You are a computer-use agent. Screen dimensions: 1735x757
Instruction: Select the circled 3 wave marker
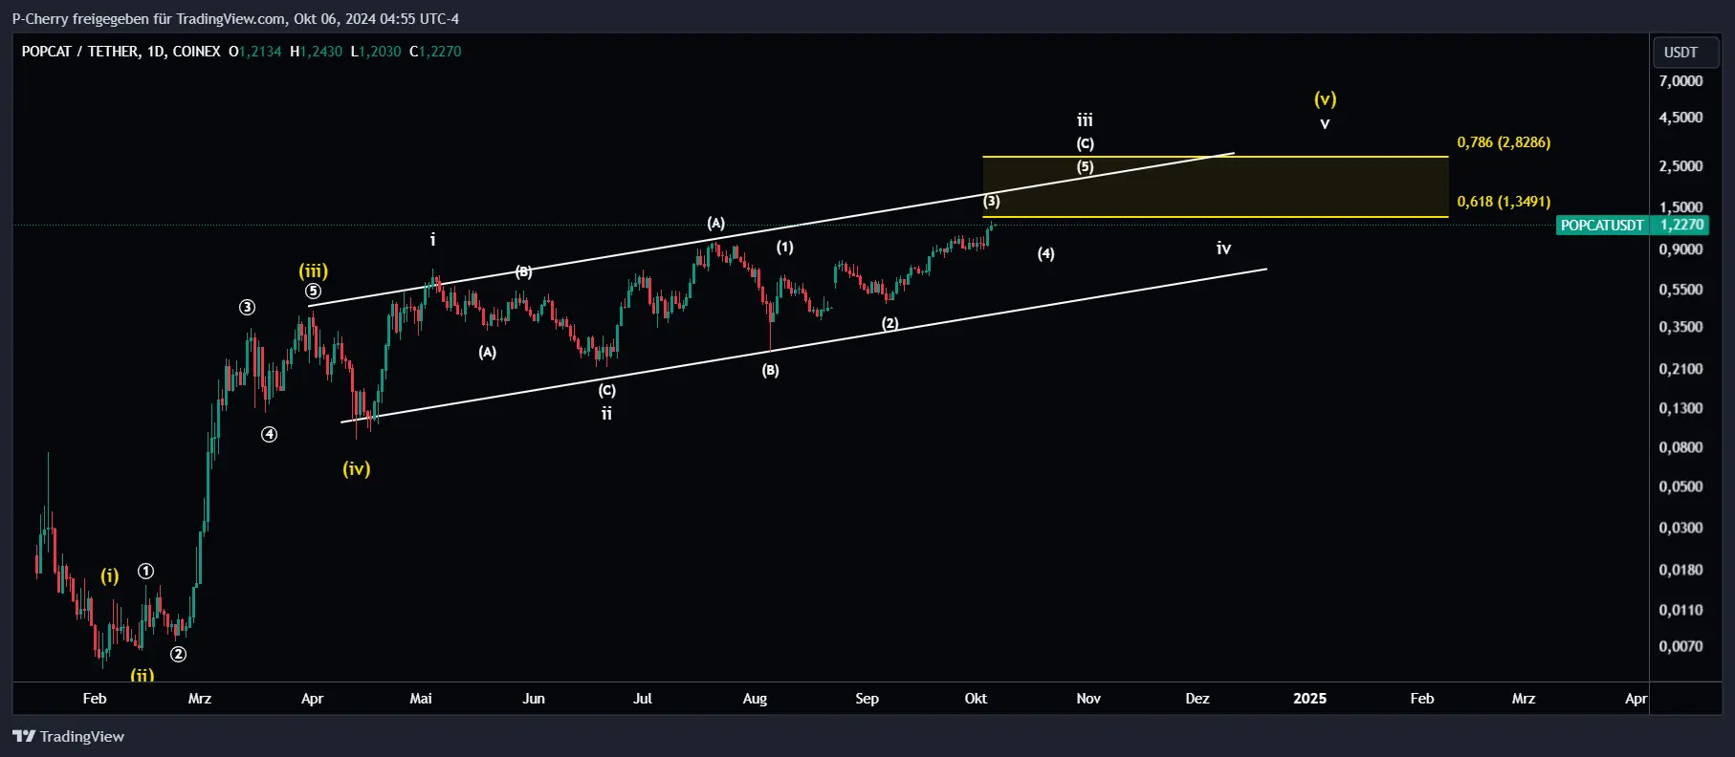[x=247, y=307]
